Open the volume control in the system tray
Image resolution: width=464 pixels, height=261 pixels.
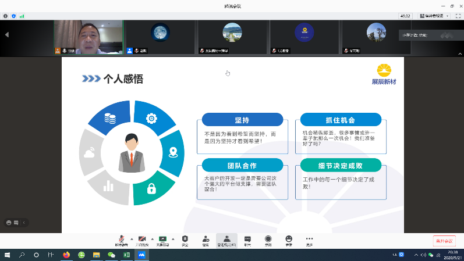[423, 255]
